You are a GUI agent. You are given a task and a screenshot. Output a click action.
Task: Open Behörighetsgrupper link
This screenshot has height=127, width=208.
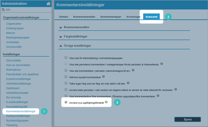coord(18,38)
